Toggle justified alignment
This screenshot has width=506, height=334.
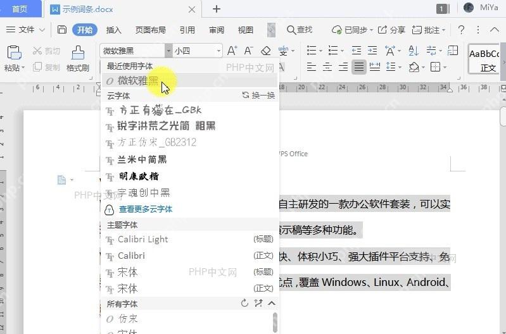359,67
